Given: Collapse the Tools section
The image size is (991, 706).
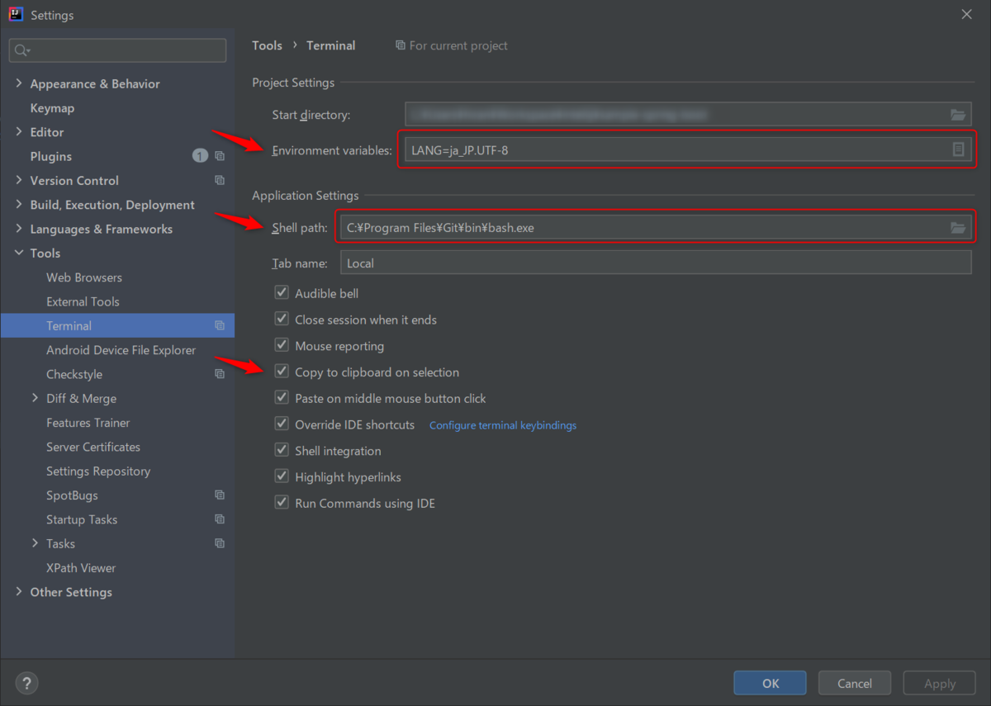Looking at the screenshot, I should coord(19,253).
